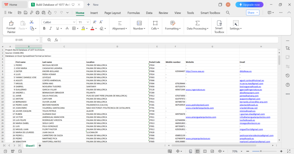Click the Print Preview icon
Screen dimensions: 294x154
click(44, 13)
